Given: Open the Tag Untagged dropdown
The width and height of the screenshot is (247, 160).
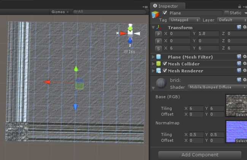Looking at the screenshot, I should tap(184, 20).
